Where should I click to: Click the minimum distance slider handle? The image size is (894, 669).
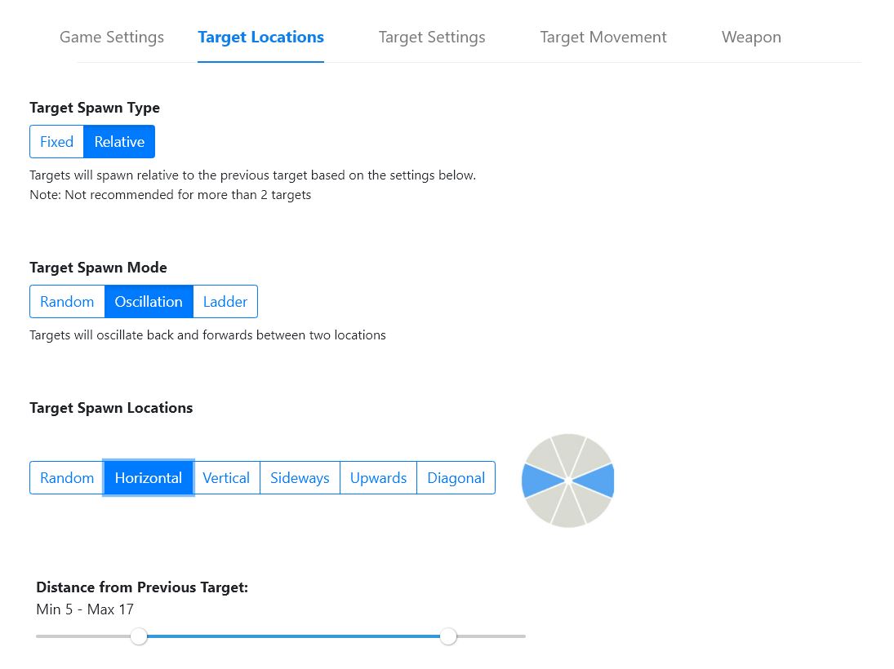pos(140,636)
